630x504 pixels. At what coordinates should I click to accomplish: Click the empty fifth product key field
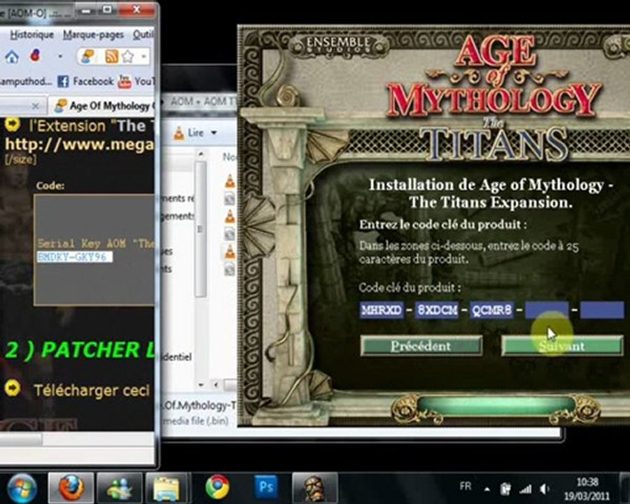(x=602, y=310)
